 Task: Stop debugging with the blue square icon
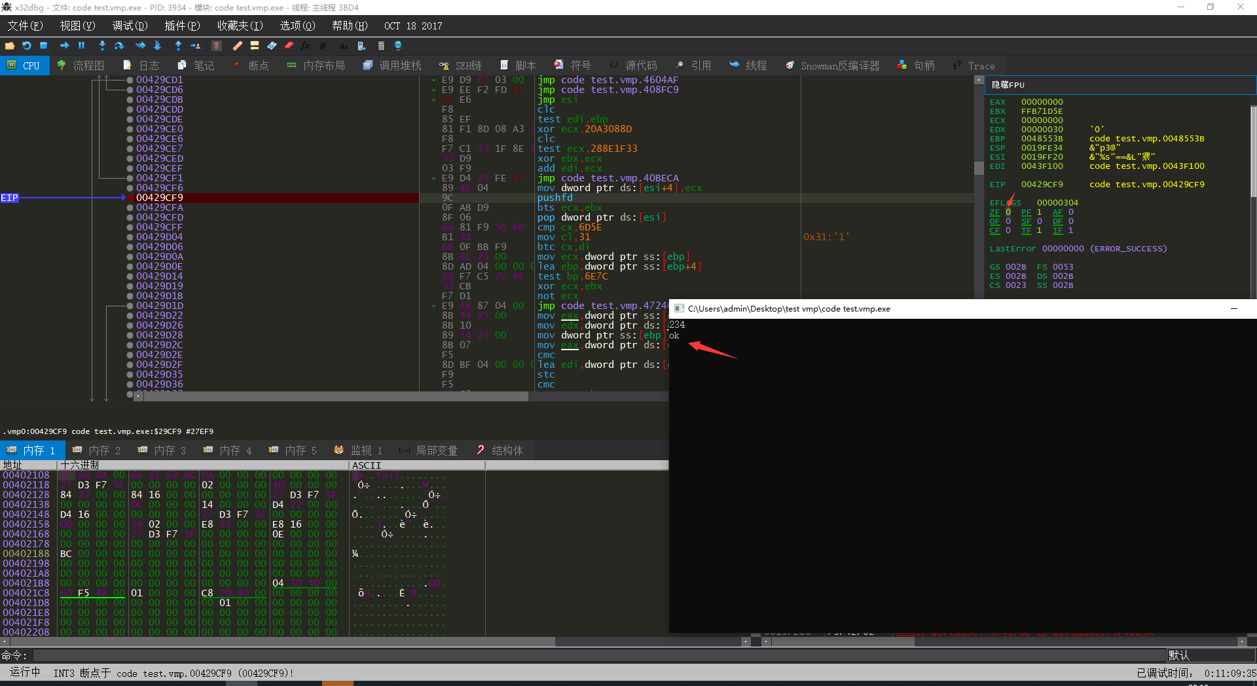(44, 46)
